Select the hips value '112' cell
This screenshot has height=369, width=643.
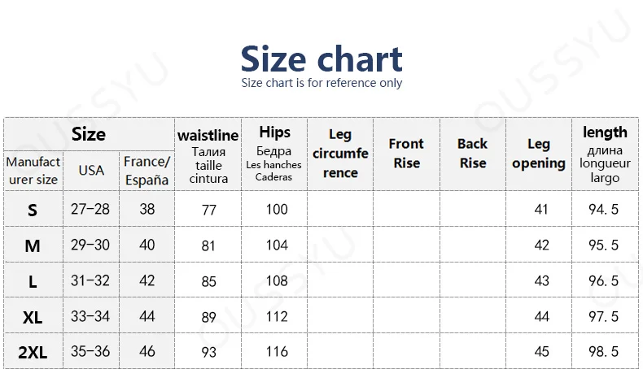click(277, 317)
